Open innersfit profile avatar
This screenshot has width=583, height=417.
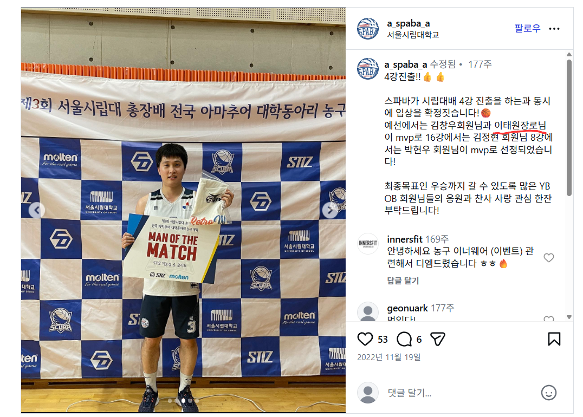coord(368,244)
